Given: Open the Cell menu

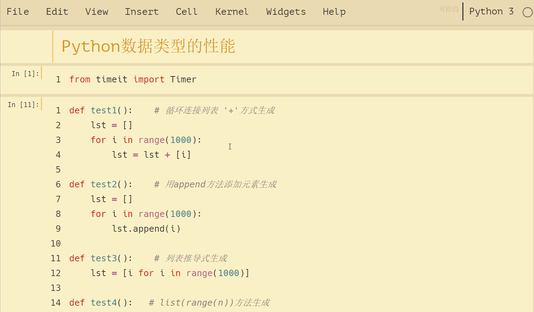Looking at the screenshot, I should [x=186, y=11].
